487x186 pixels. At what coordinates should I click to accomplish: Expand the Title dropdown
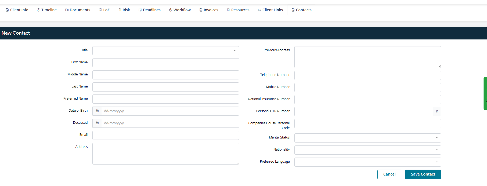click(165, 51)
